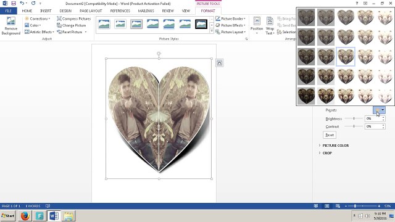Viewport: 395px width, 222px height.
Task: Click the Zoom In plus button
Action: click(x=379, y=206)
